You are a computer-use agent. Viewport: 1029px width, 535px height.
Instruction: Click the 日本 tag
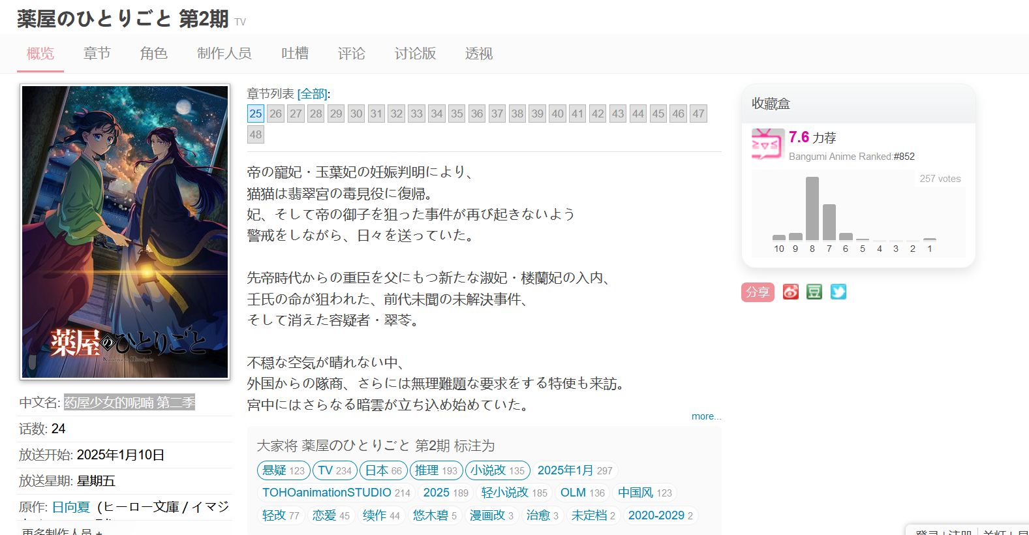tap(384, 470)
